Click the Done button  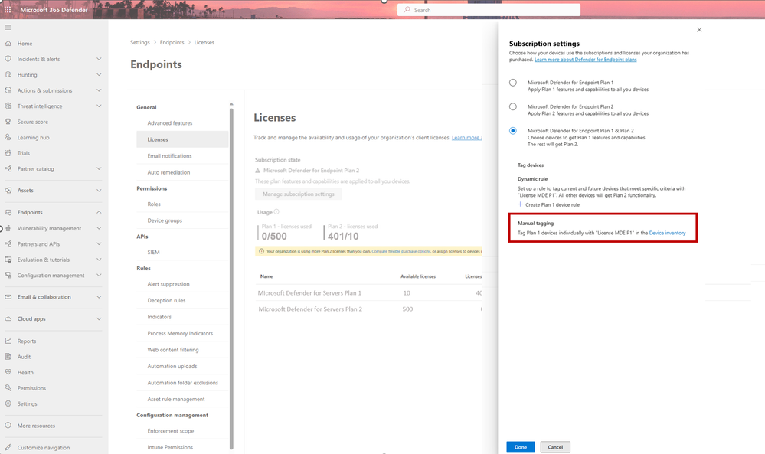(521, 447)
